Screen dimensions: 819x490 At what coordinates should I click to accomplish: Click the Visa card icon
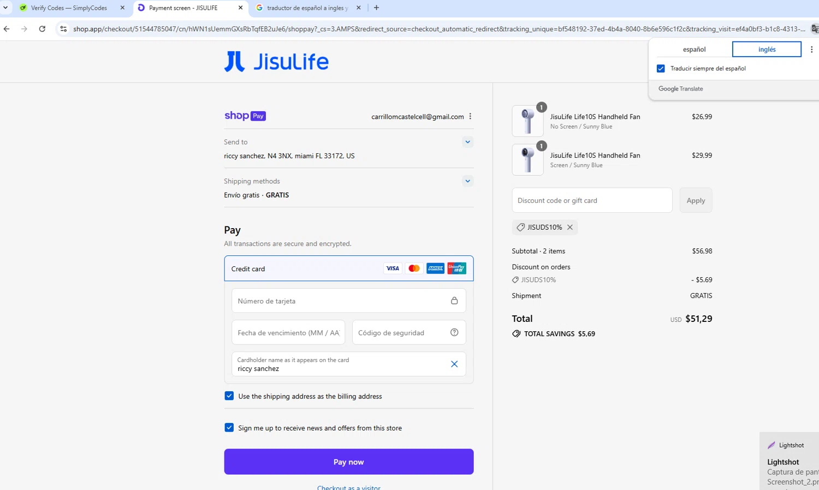(x=392, y=268)
